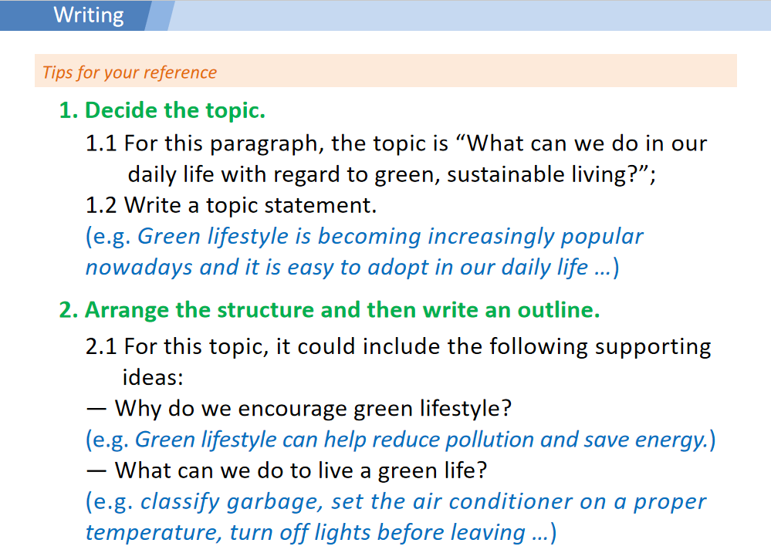
Task: Click the light blue header bar
Action: pyautogui.click(x=463, y=15)
